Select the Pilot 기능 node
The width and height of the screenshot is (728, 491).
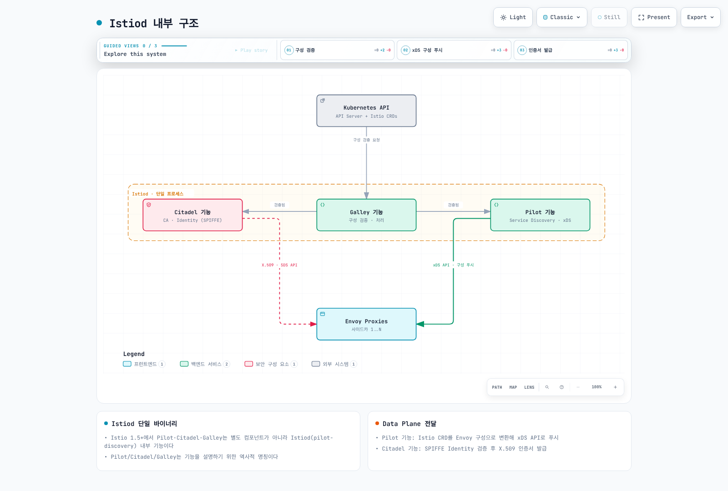click(540, 215)
